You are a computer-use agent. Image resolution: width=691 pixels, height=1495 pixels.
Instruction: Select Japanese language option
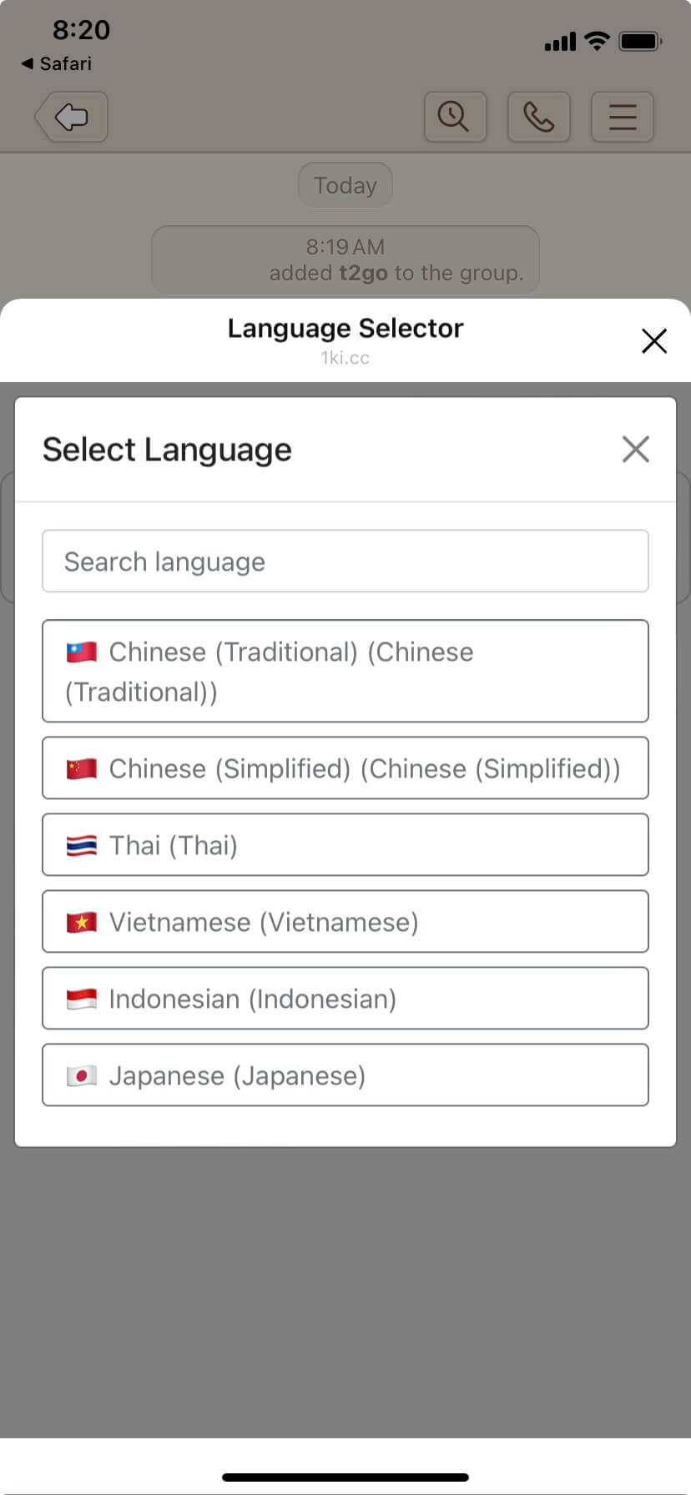click(x=345, y=1075)
